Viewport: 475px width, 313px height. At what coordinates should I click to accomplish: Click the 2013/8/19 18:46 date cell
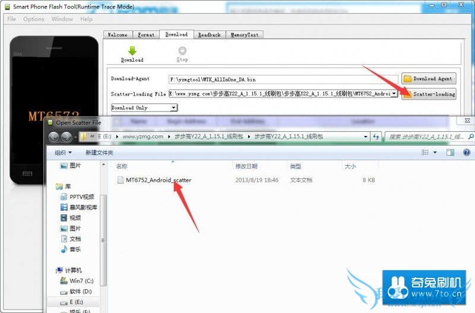[256, 180]
